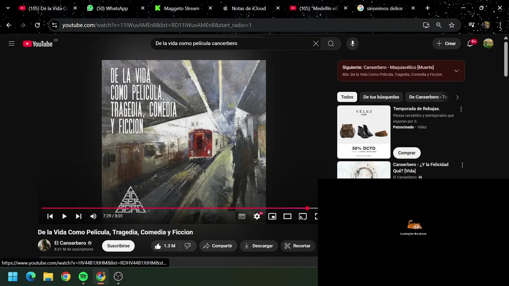Enable miniplayer mode
This screenshot has width=509, height=286.
272,216
